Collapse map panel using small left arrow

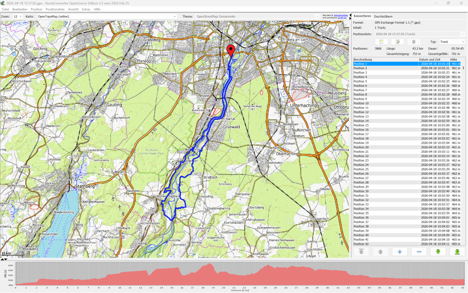[x=350, y=15]
